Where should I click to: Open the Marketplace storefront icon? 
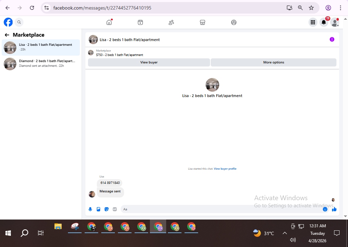click(x=203, y=22)
